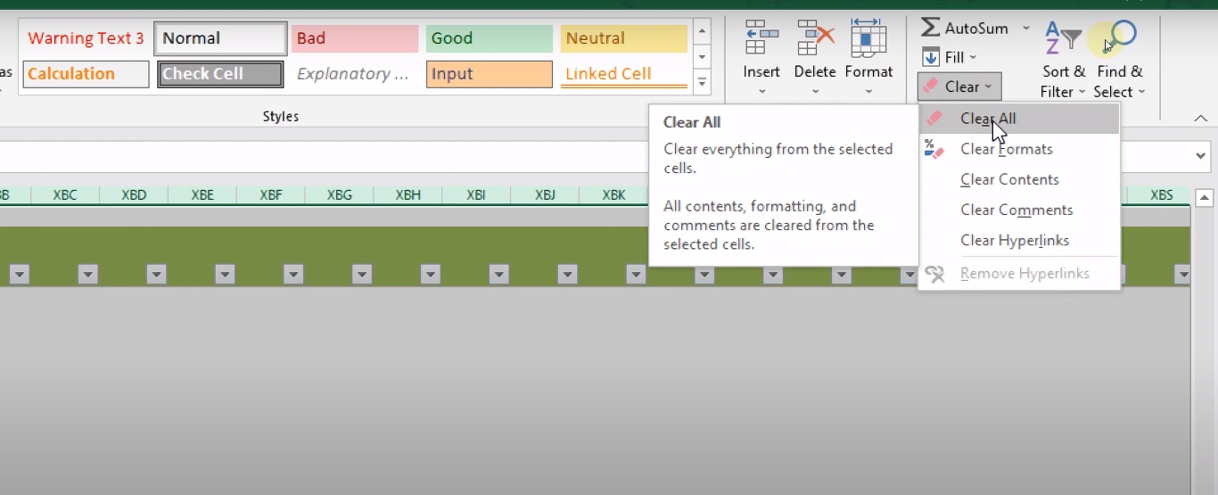Open the filter dropdown in column XBG
Image resolution: width=1218 pixels, height=495 pixels.
tap(361, 275)
